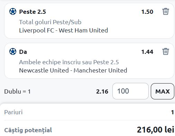Remove the Peste 2.5 selection with trash icon
The height and width of the screenshot is (136, 175).
166,11
